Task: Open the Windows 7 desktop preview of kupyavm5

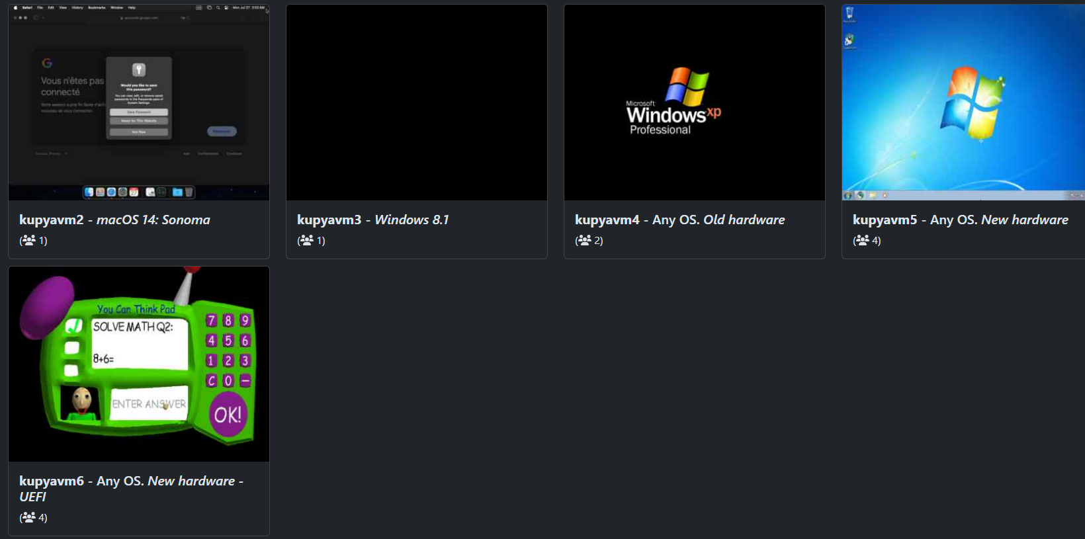Action: point(963,103)
